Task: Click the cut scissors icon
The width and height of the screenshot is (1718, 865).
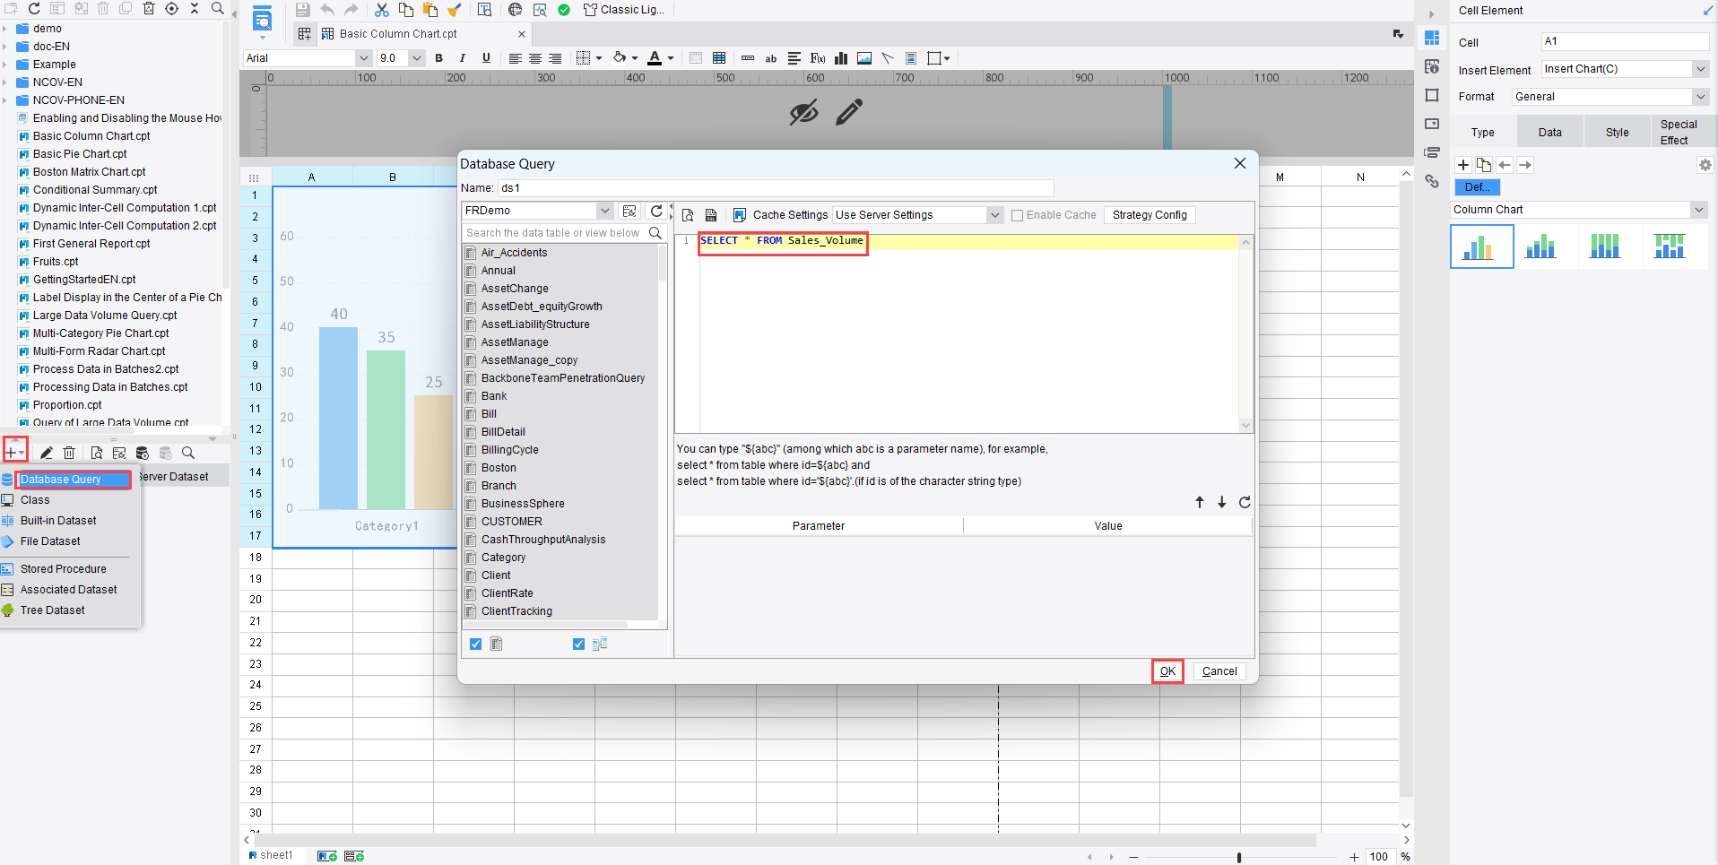Action: coord(382,10)
